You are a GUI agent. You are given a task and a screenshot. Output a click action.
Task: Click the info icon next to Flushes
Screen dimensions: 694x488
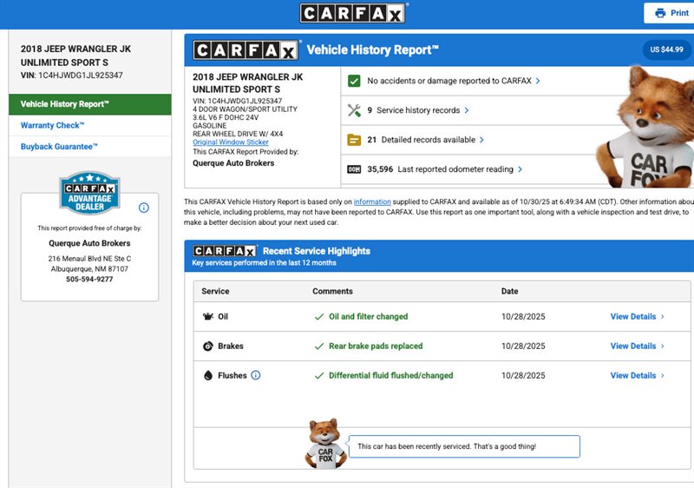256,376
